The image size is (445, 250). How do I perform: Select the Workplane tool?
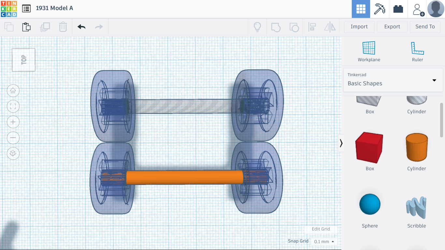[369, 50]
